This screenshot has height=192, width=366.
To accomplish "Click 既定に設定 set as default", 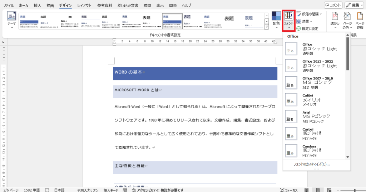I will pyautogui.click(x=307, y=28).
